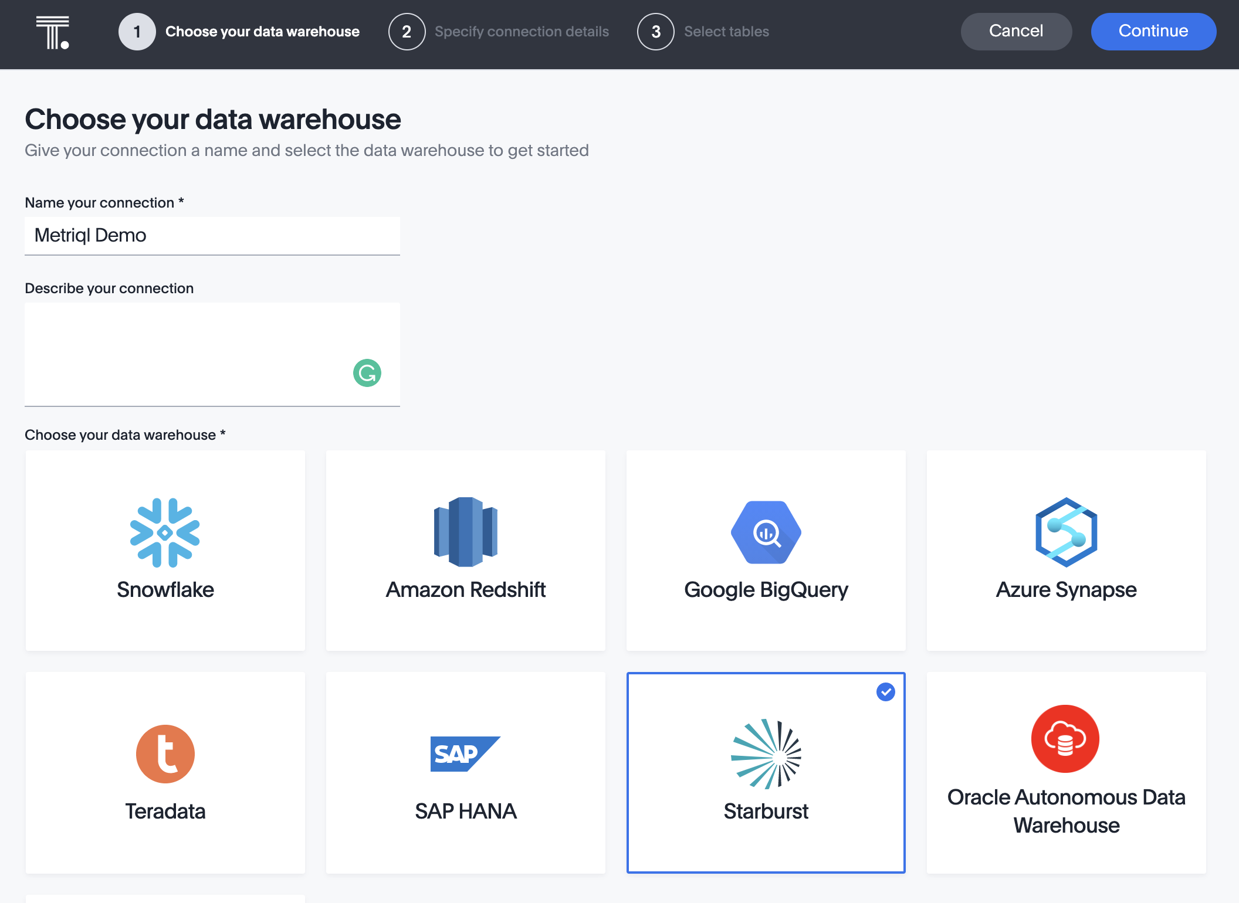Screen dimensions: 1239x903
Task: Click the Snowflake card label text
Action: pos(165,589)
